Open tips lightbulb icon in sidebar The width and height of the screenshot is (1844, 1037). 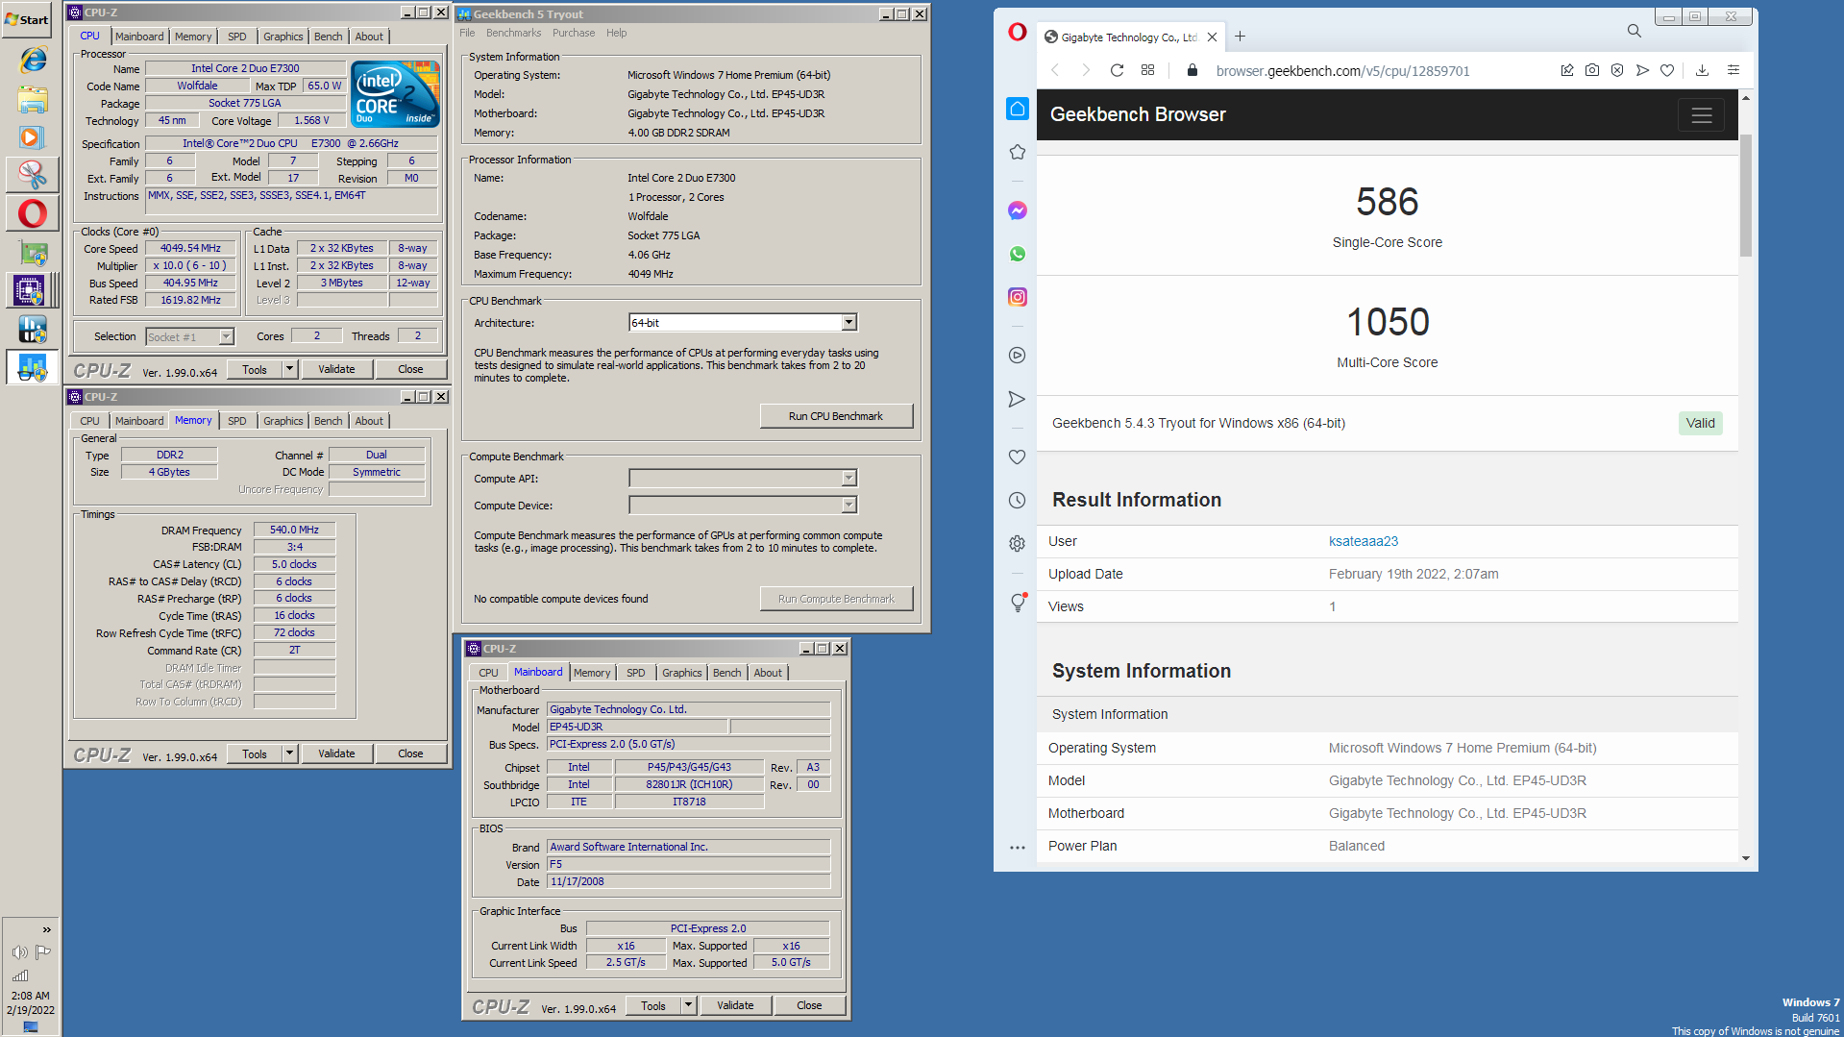pyautogui.click(x=1018, y=603)
